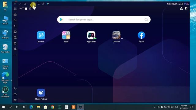Collapse the NoxPlayer sidebar with double-chevron icon
The image size is (196, 110).
(15, 4)
